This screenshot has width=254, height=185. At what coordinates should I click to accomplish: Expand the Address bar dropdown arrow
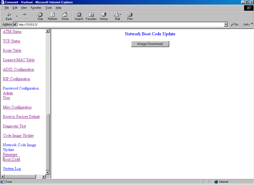coord(226,25)
